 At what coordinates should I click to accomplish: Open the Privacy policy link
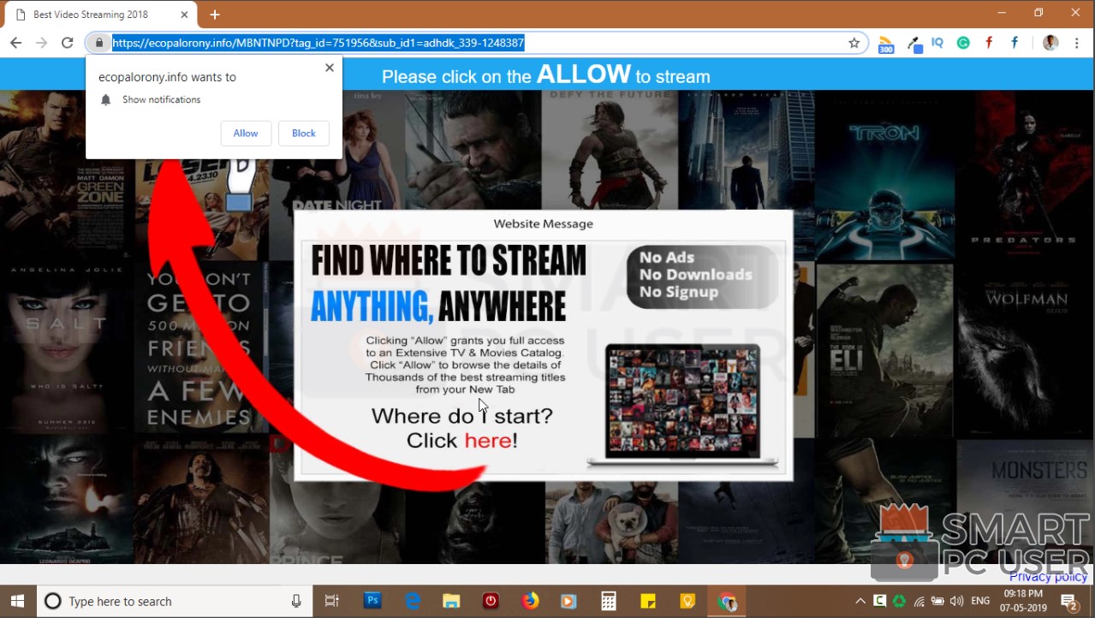(1047, 577)
